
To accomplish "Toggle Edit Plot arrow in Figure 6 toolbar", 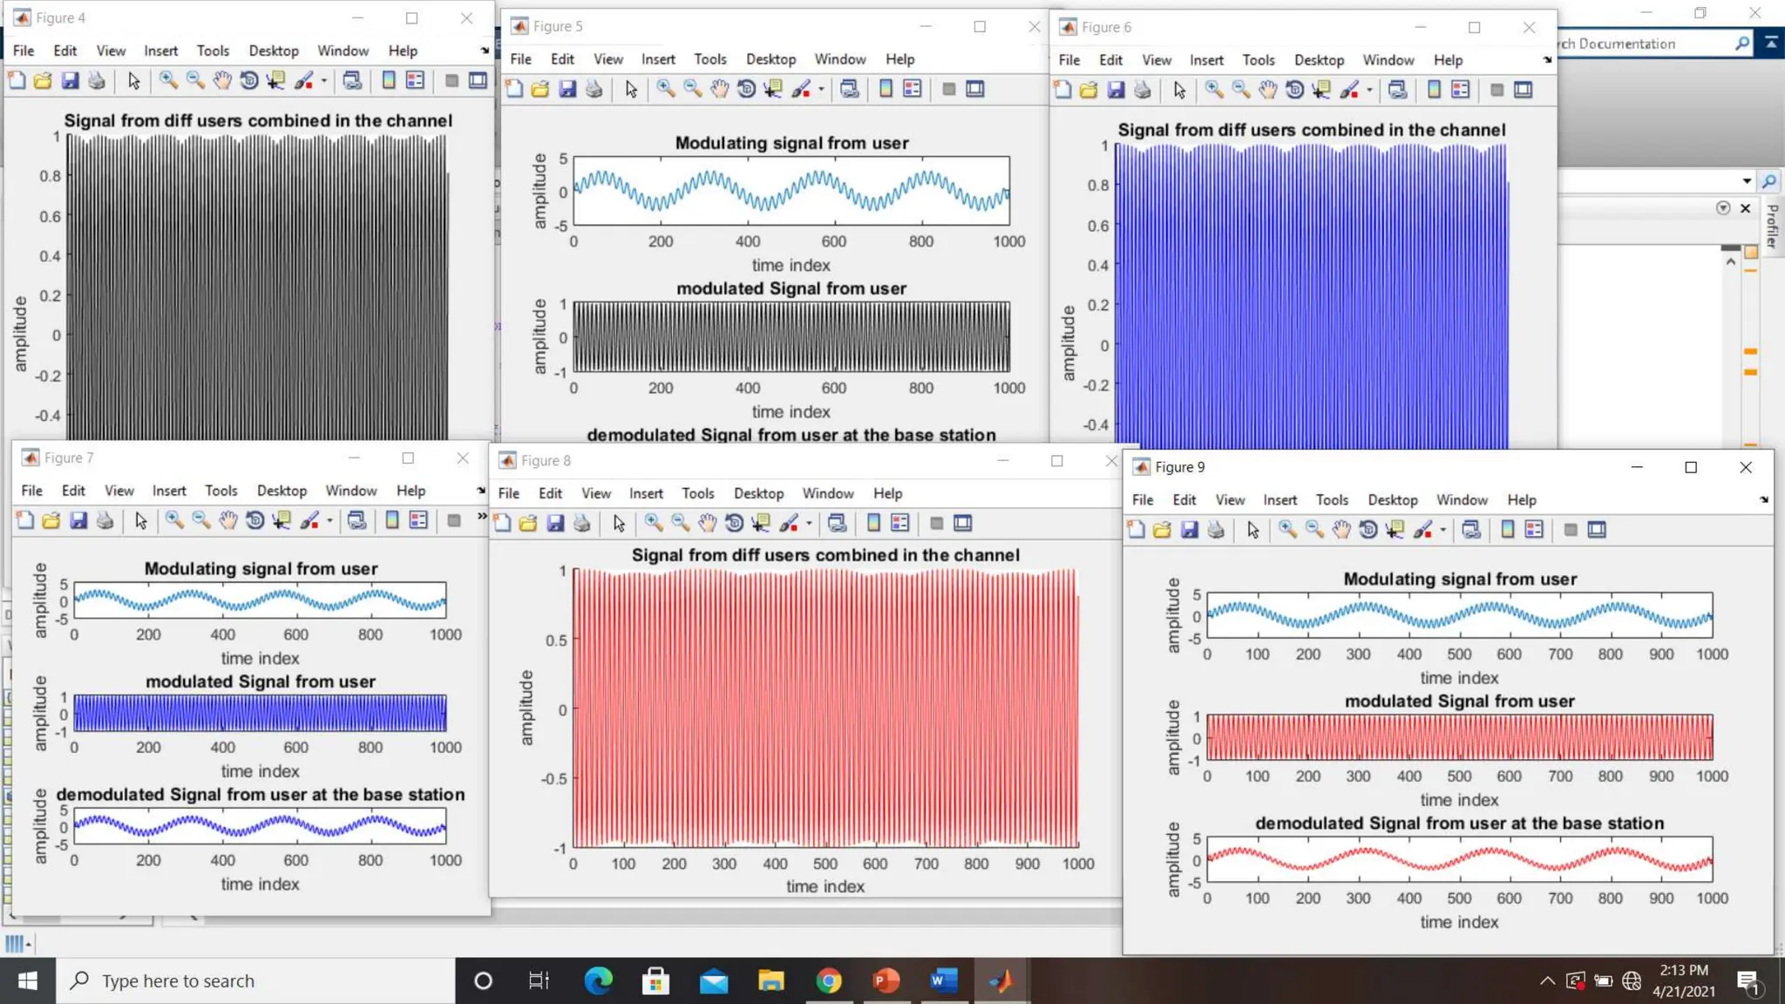I will tap(1179, 90).
